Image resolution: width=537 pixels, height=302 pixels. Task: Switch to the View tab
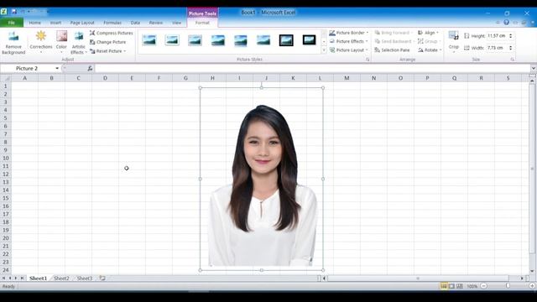[177, 23]
